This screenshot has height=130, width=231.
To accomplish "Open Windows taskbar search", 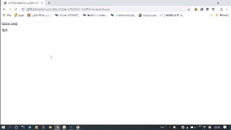I will pyautogui.click(x=10, y=127).
